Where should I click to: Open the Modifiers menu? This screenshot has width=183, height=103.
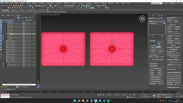[34, 3]
